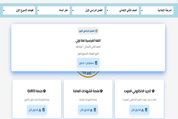This screenshot has width=178, height=119.
Task: Select the الفصل الدراسي الاول badge label
Action: tap(86, 31)
